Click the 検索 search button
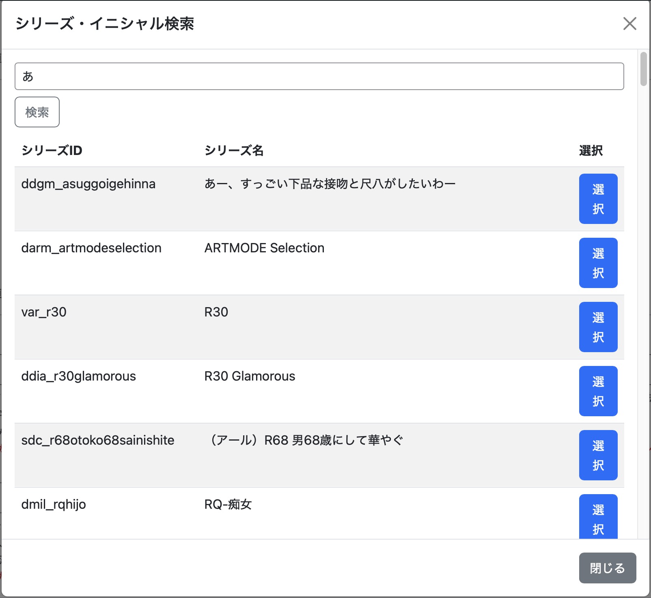651x598 pixels. point(37,112)
